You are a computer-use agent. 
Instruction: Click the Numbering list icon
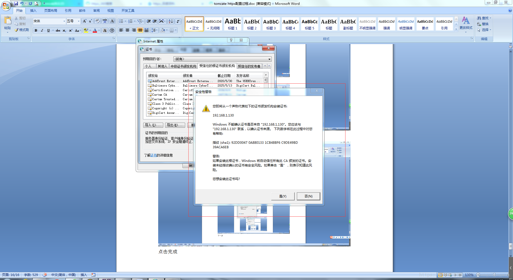coord(130,21)
